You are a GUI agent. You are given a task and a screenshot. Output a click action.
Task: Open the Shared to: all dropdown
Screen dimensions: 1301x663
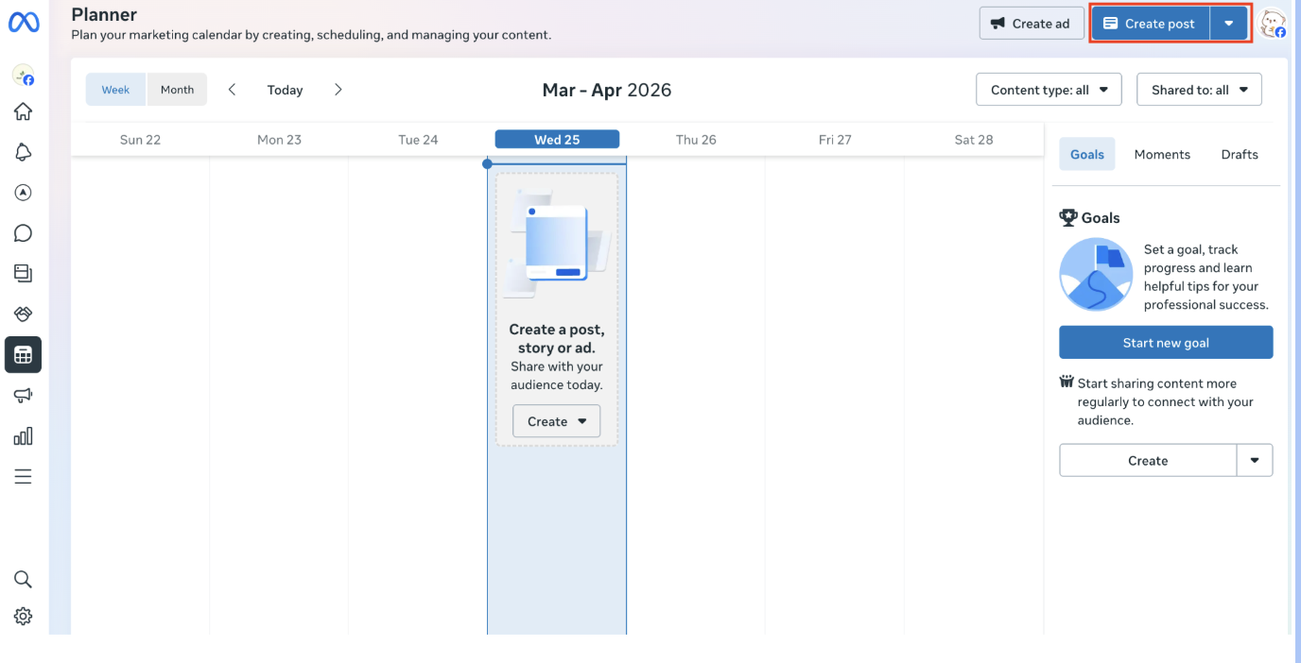coord(1199,90)
